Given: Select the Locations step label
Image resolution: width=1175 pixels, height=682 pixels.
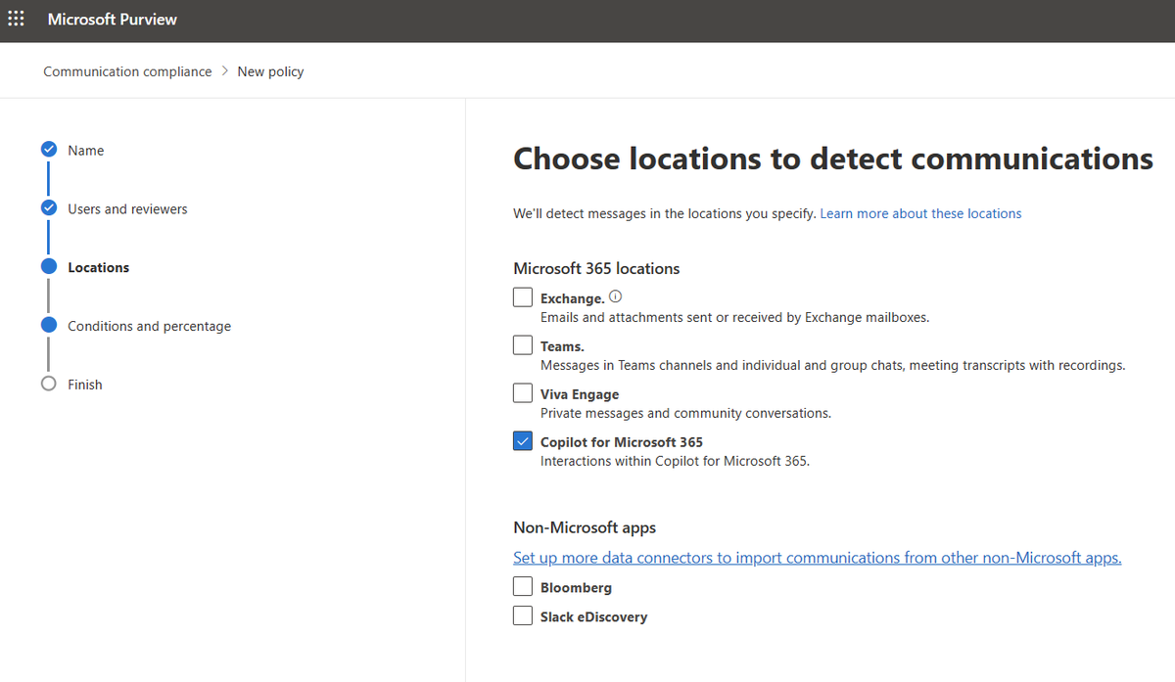Looking at the screenshot, I should [x=98, y=268].
